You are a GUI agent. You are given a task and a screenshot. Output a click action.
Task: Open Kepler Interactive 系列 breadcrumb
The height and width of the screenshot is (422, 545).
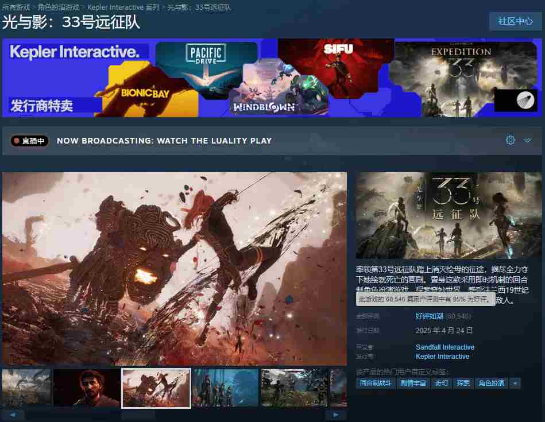point(123,7)
